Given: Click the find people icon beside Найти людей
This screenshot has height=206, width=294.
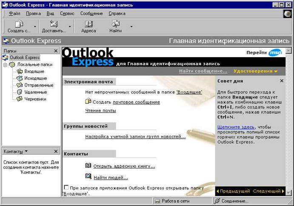Looking at the screenshot, I should (x=88, y=176).
